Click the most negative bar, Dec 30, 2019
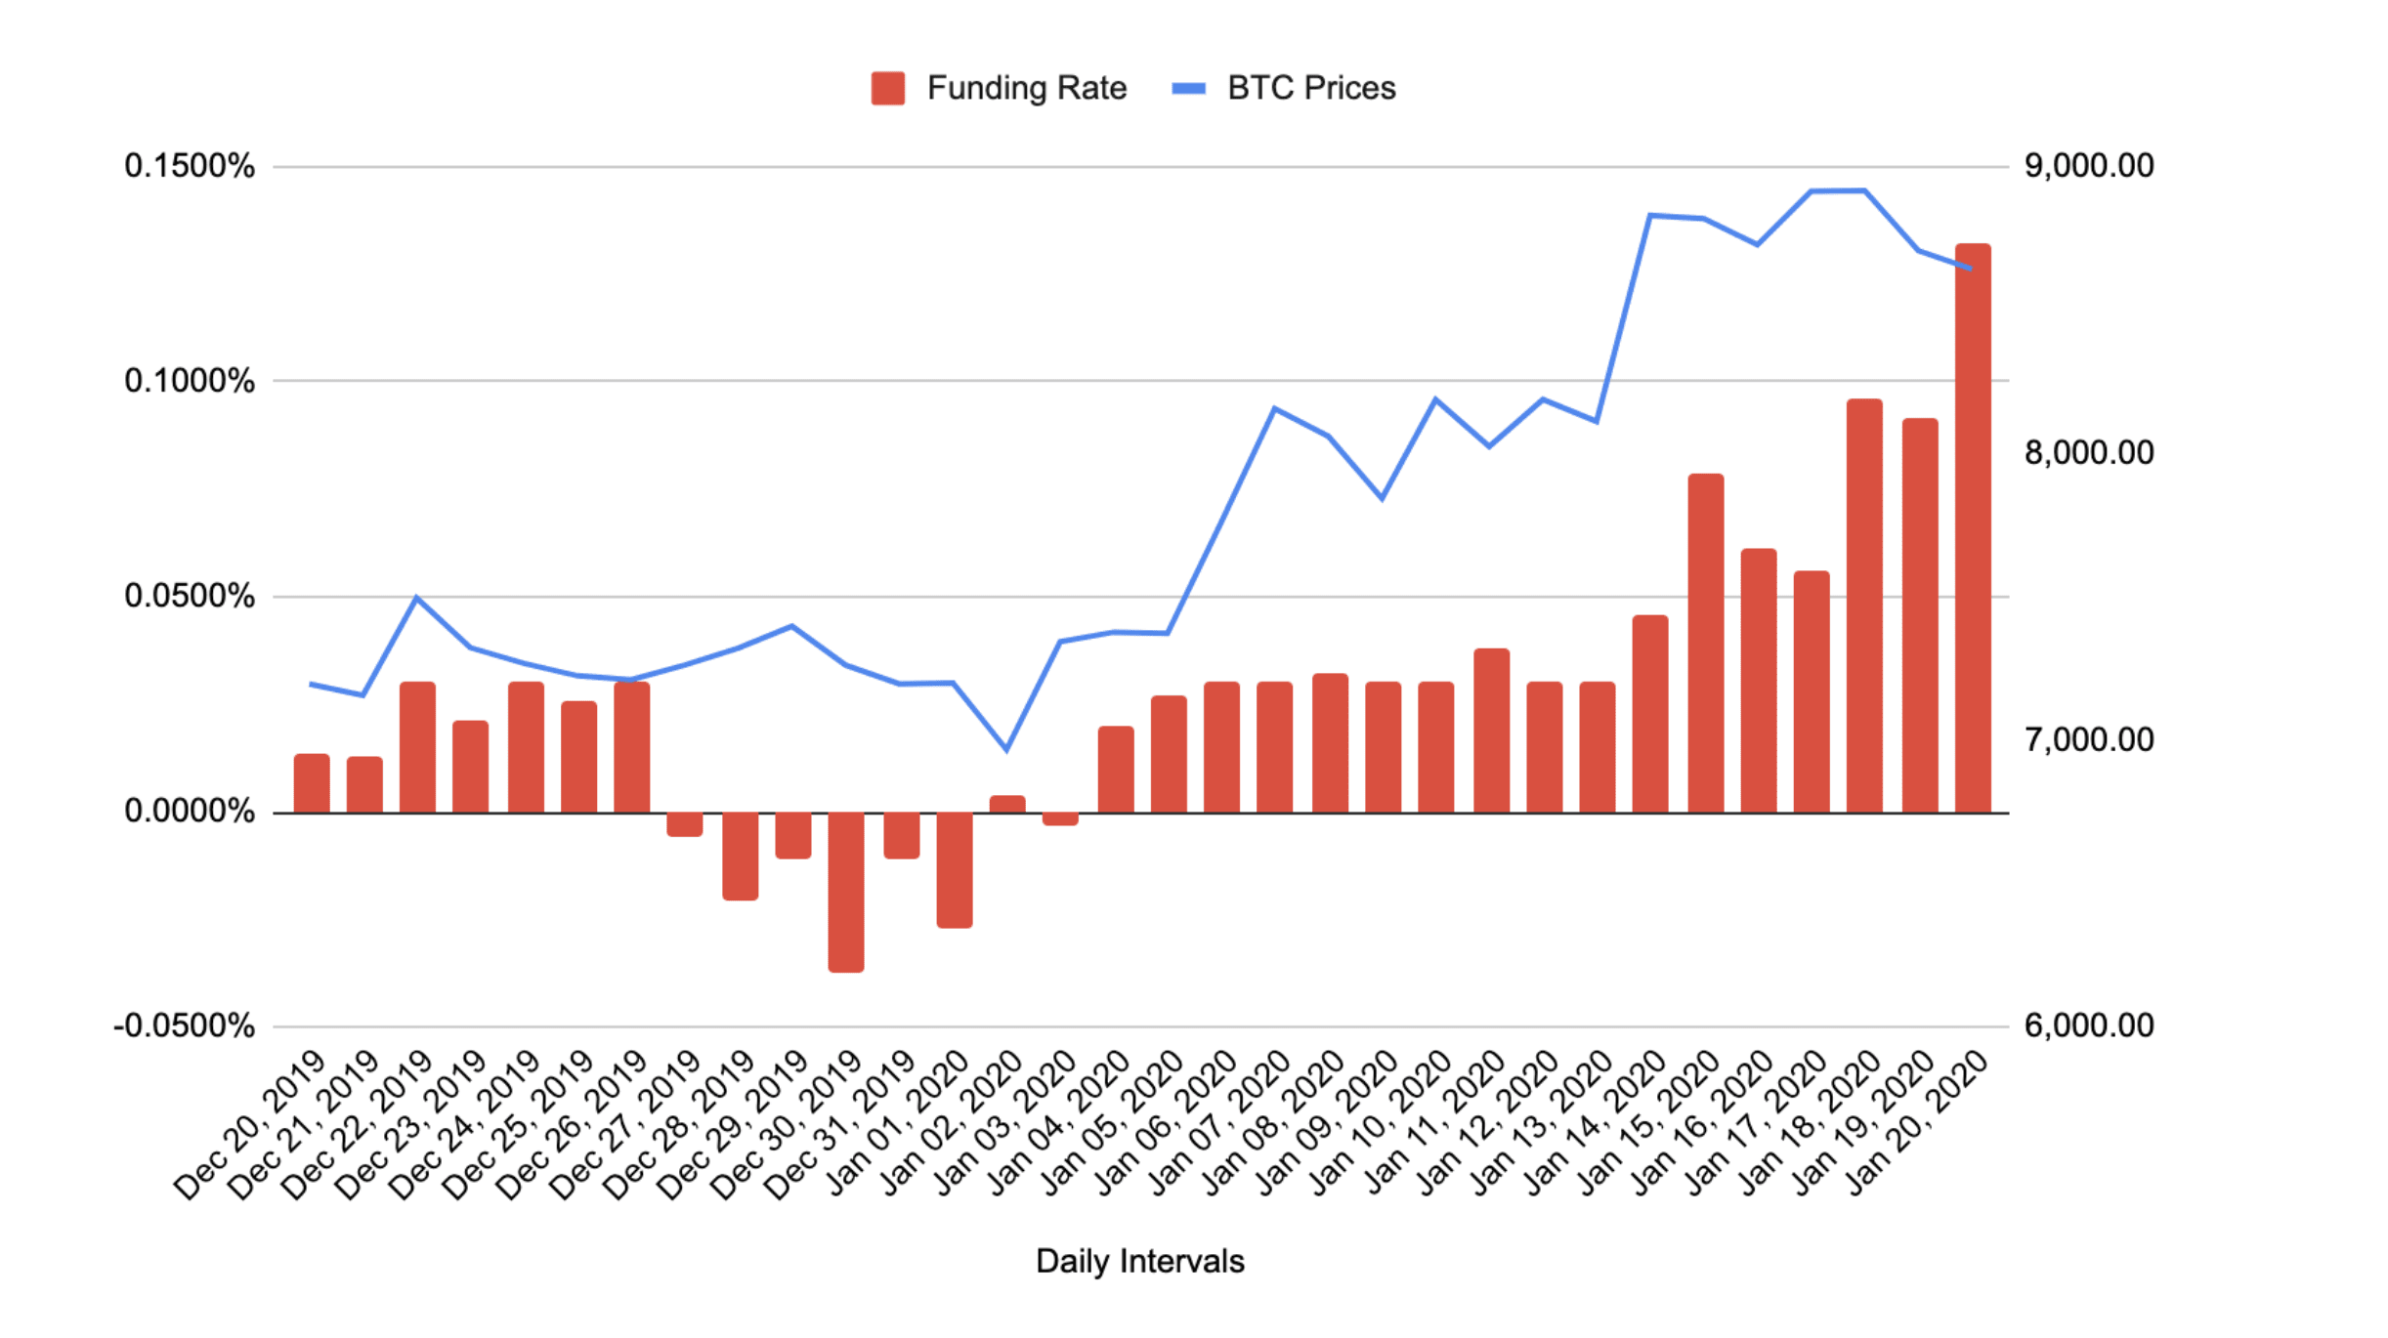The image size is (2388, 1338). [846, 892]
